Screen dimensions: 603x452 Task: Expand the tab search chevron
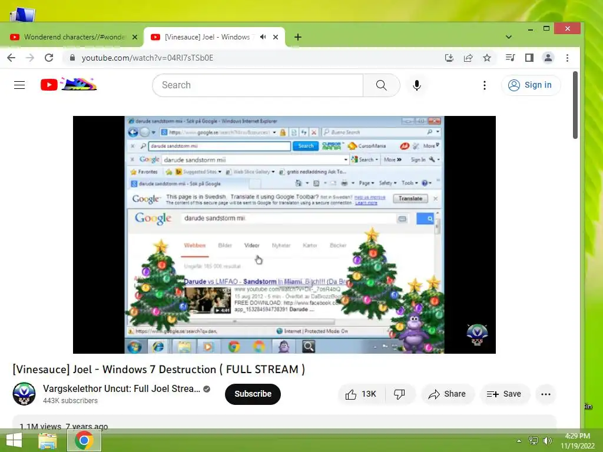tap(508, 37)
